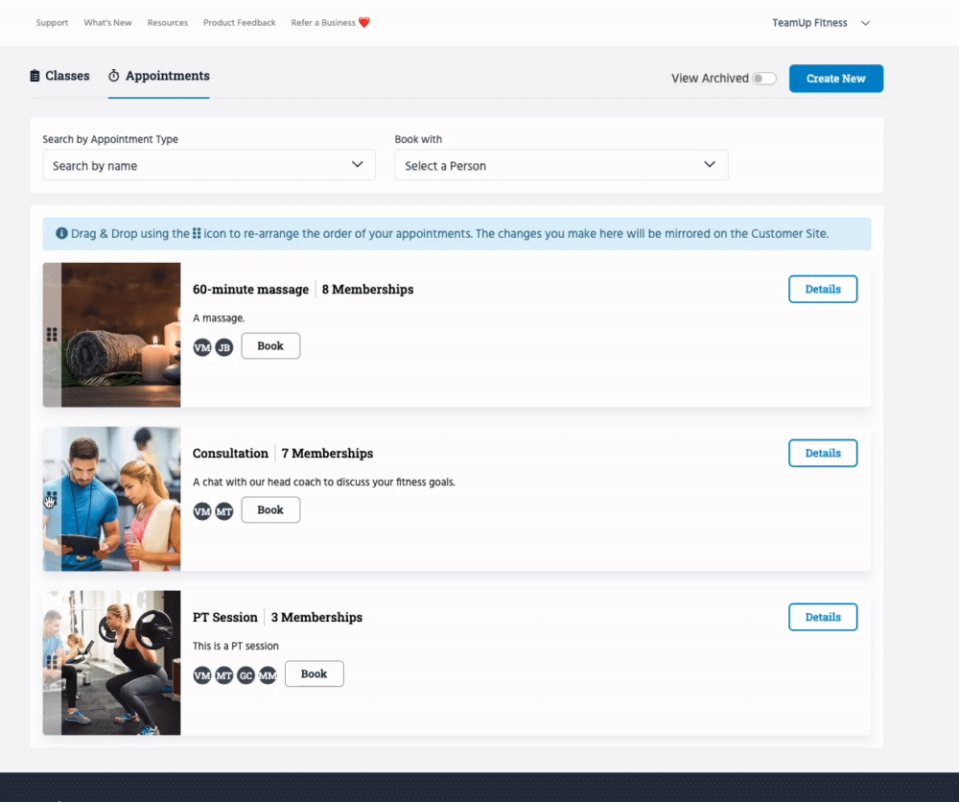This screenshot has width=959, height=802.
Task: Click the info icon in the blue banner
Action: coord(61,233)
